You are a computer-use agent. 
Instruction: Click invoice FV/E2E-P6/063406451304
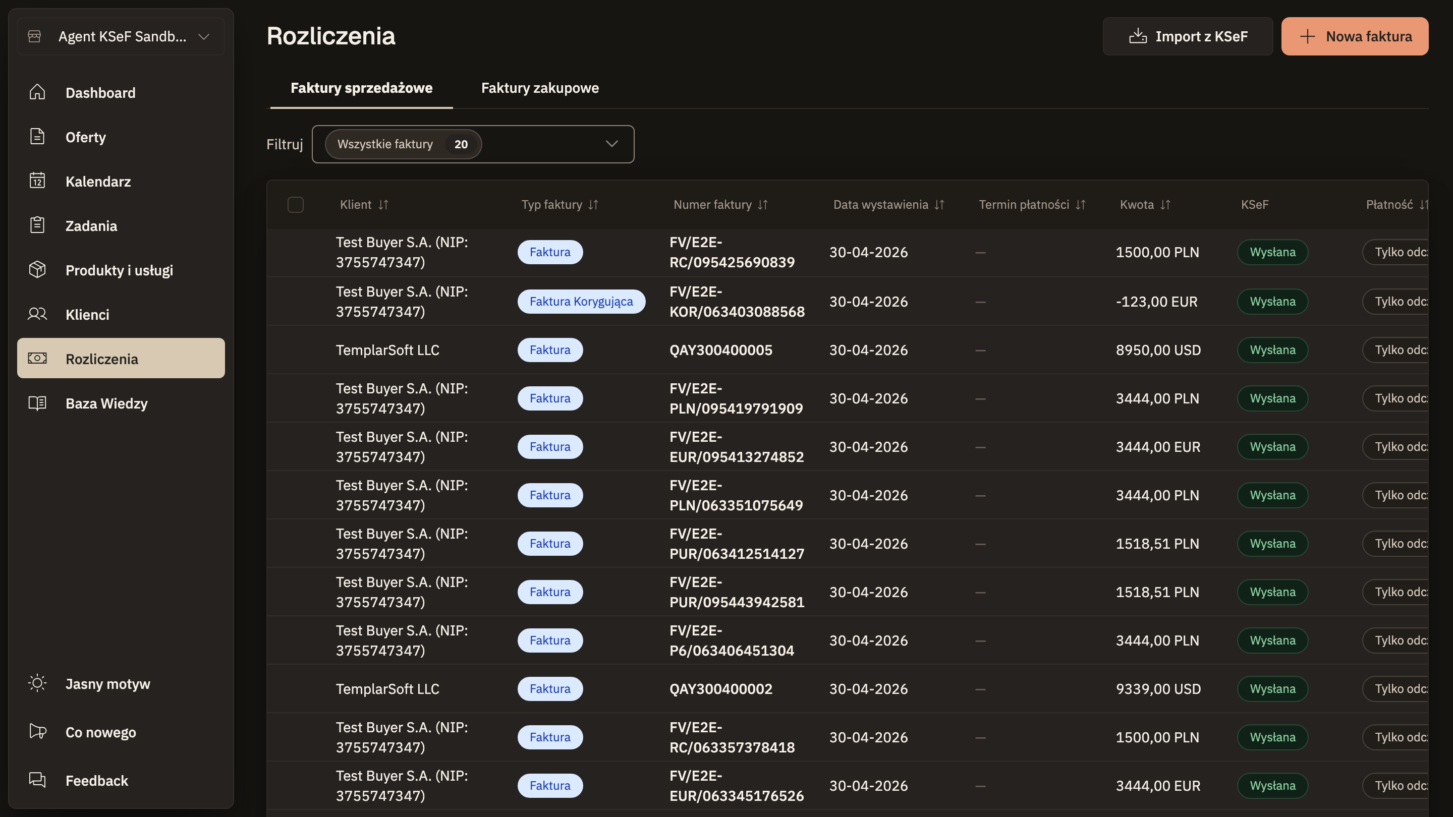pos(732,640)
